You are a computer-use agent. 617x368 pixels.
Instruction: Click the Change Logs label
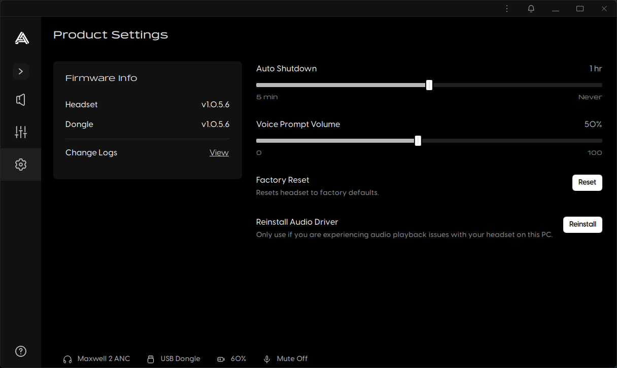pos(91,153)
